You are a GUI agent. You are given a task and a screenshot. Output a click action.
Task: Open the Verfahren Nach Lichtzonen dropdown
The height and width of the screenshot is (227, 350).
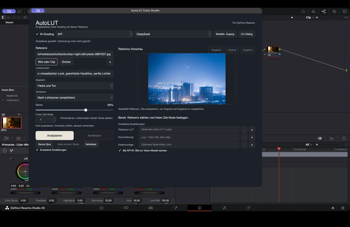[74, 97]
